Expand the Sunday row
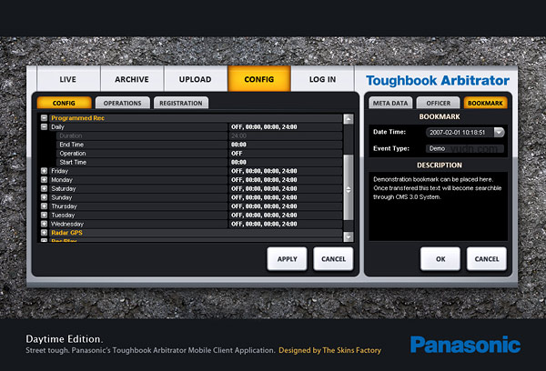The image size is (546, 371). 44,197
